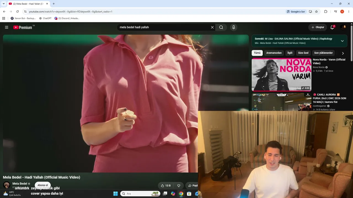Open the Chrome profile avatar
Viewport: 353px width, 198px height.
342,12
